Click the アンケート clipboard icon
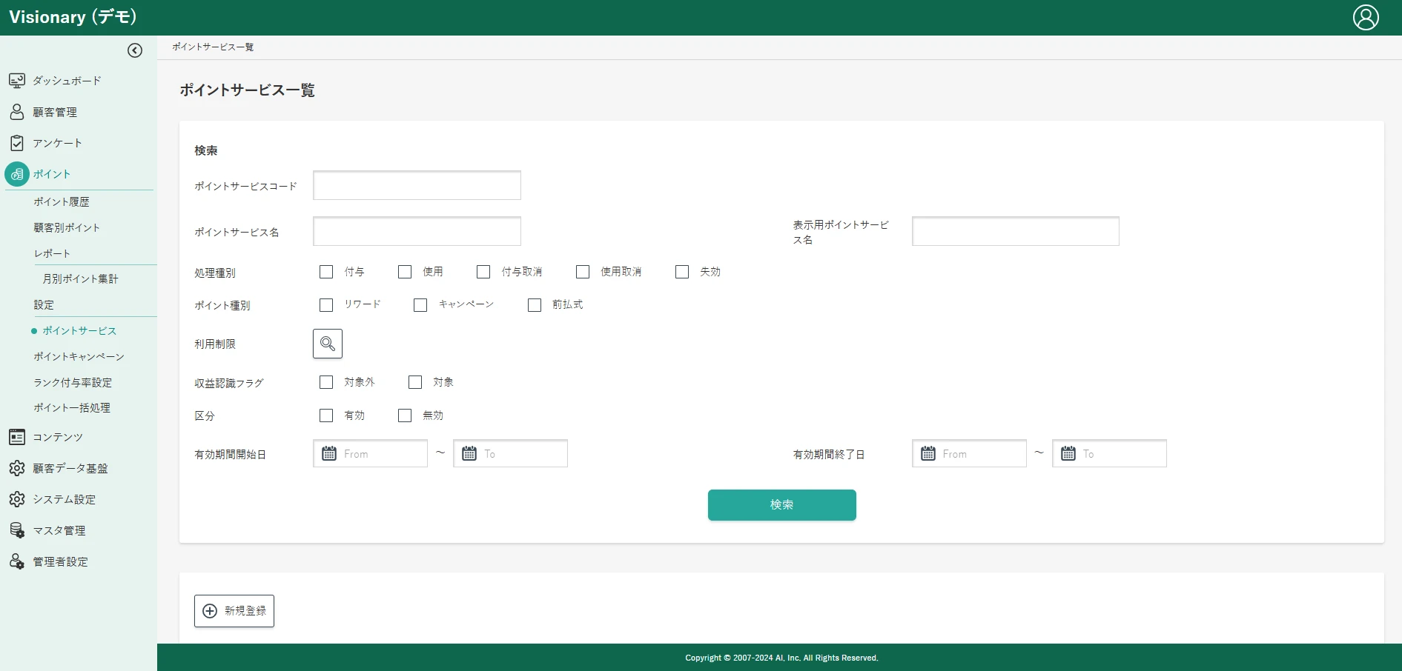 (17, 143)
